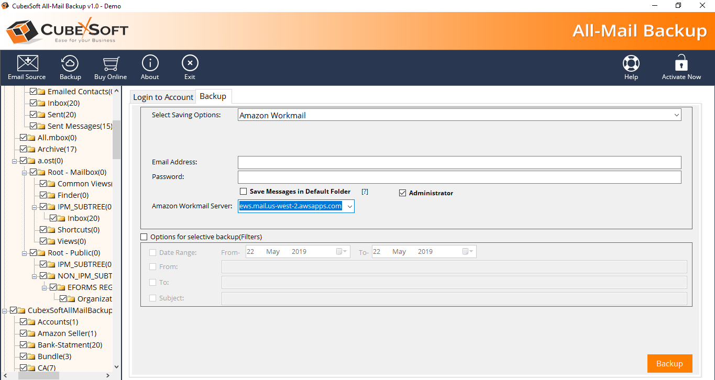
Task: Click the folder icon of Bundle(3)
Action: click(32, 356)
